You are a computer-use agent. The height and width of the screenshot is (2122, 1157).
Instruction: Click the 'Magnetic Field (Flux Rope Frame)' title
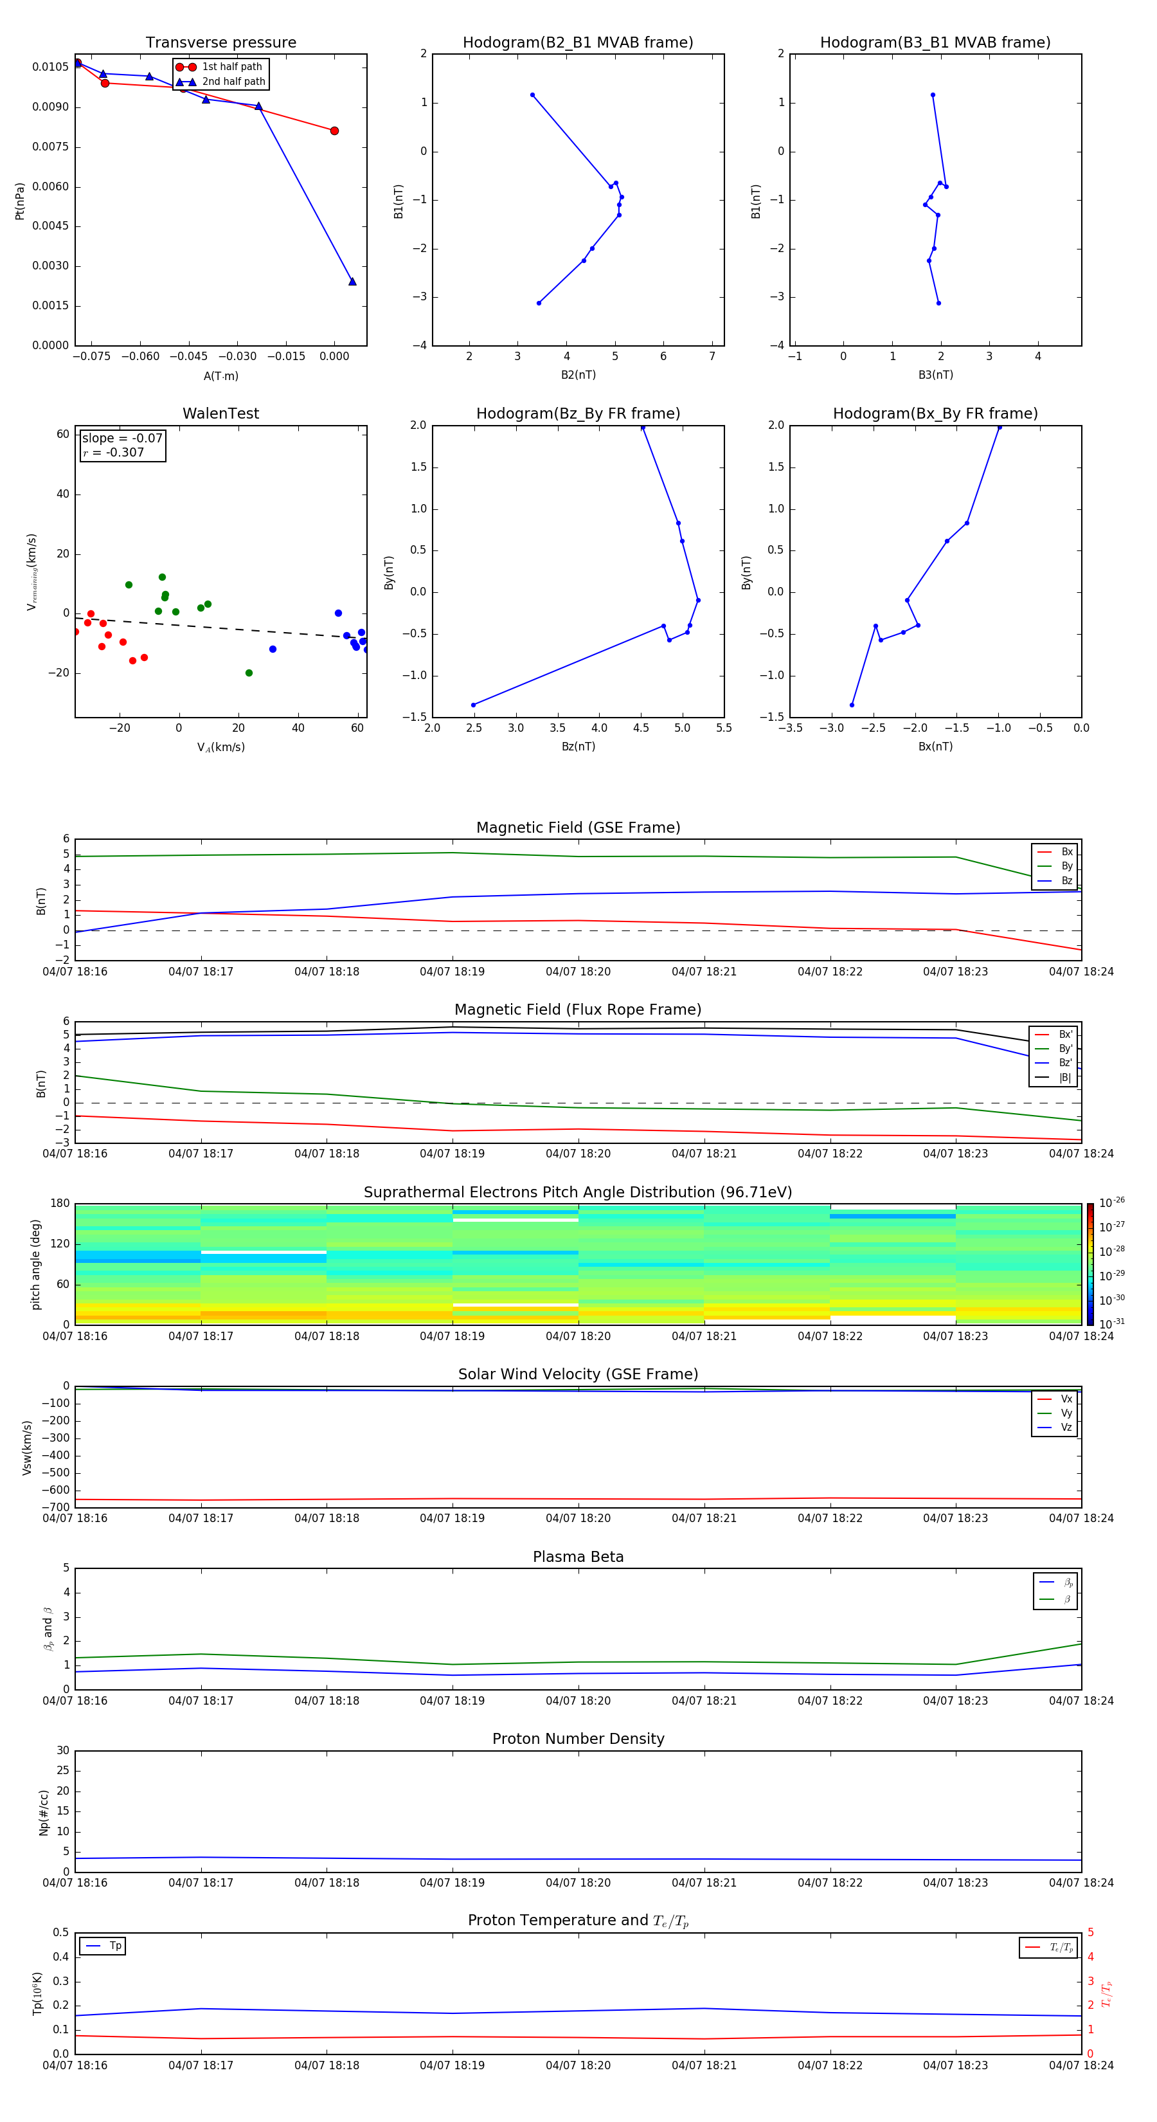coord(578,1010)
